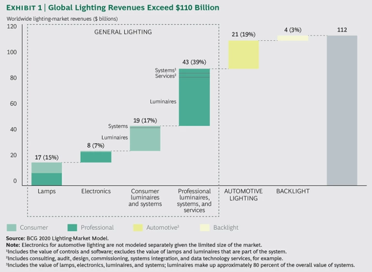Click the "21 (19%)" value label
This screenshot has width=372, height=272.
[243, 34]
